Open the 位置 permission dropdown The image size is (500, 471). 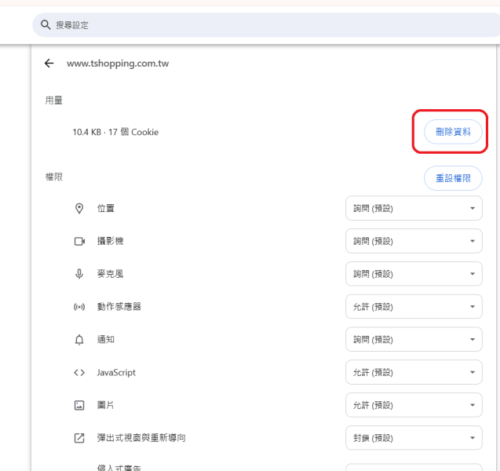pyautogui.click(x=414, y=208)
